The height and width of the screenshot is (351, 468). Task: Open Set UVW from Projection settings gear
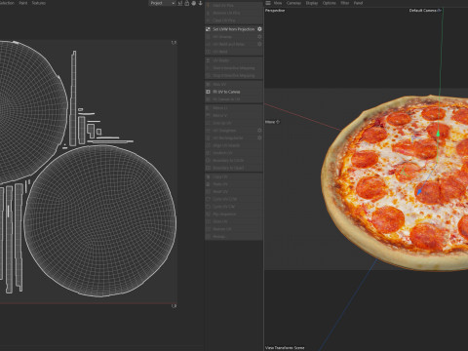(259, 29)
